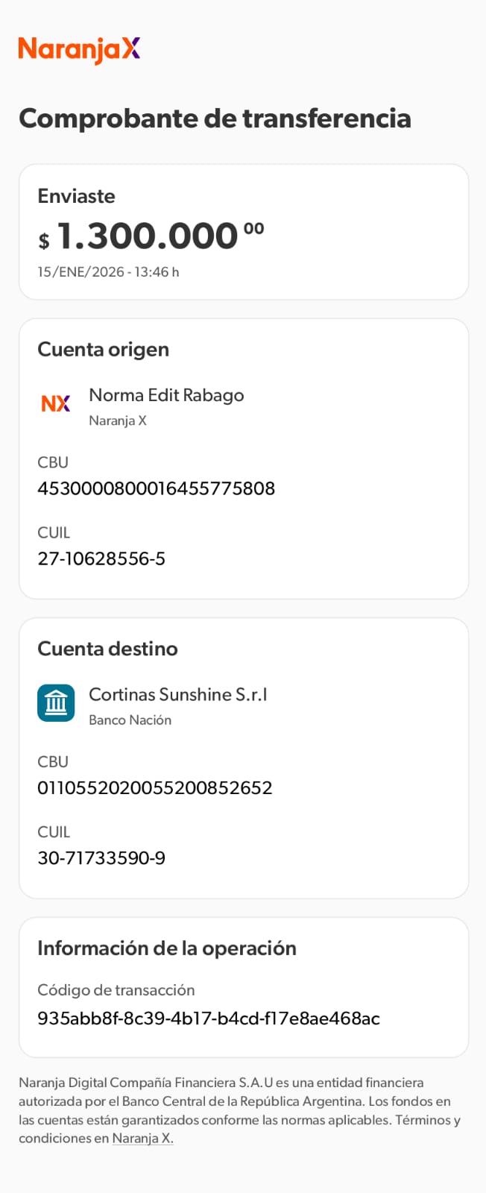Select the destination CBU number

click(x=154, y=788)
